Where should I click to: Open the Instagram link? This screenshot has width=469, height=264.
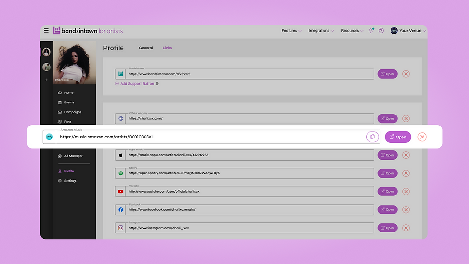pos(387,228)
